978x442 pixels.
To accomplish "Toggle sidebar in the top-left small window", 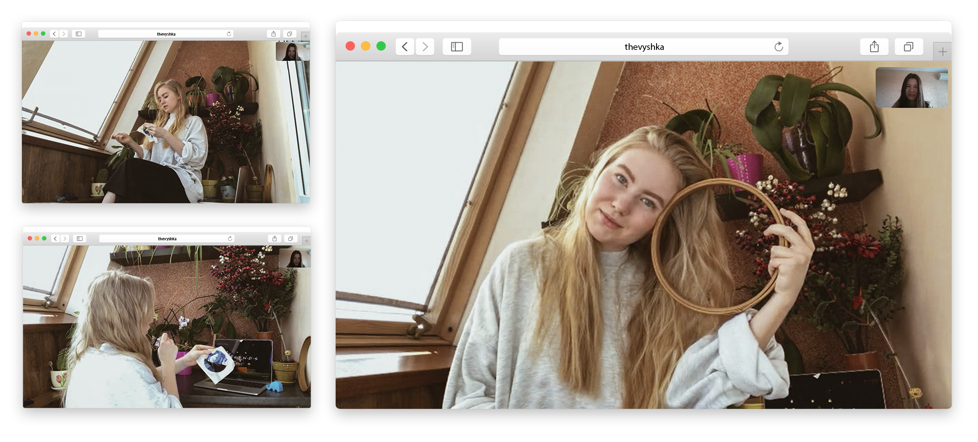I will (78, 34).
